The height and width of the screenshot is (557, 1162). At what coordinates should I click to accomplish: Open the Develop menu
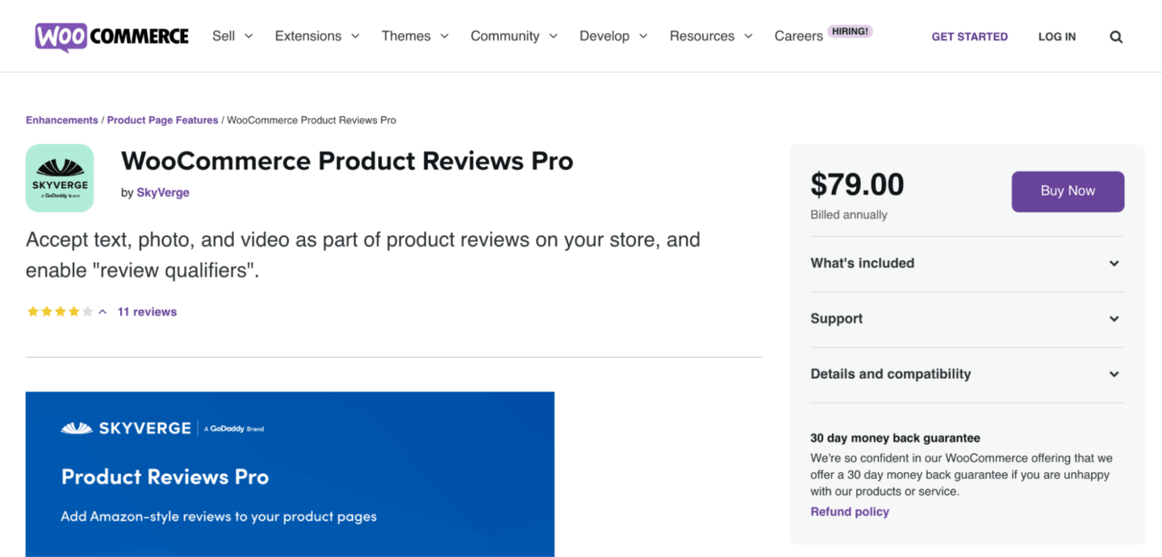coord(613,36)
